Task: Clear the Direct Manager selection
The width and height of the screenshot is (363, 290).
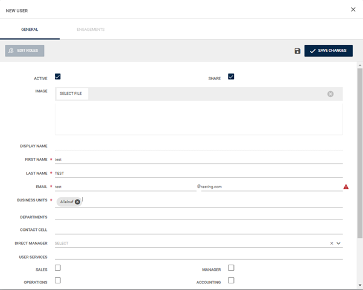Action: [332, 243]
